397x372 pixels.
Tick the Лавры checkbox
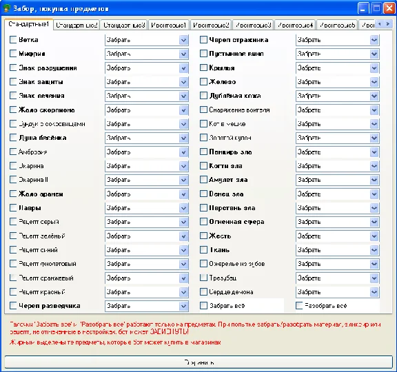coord(12,207)
